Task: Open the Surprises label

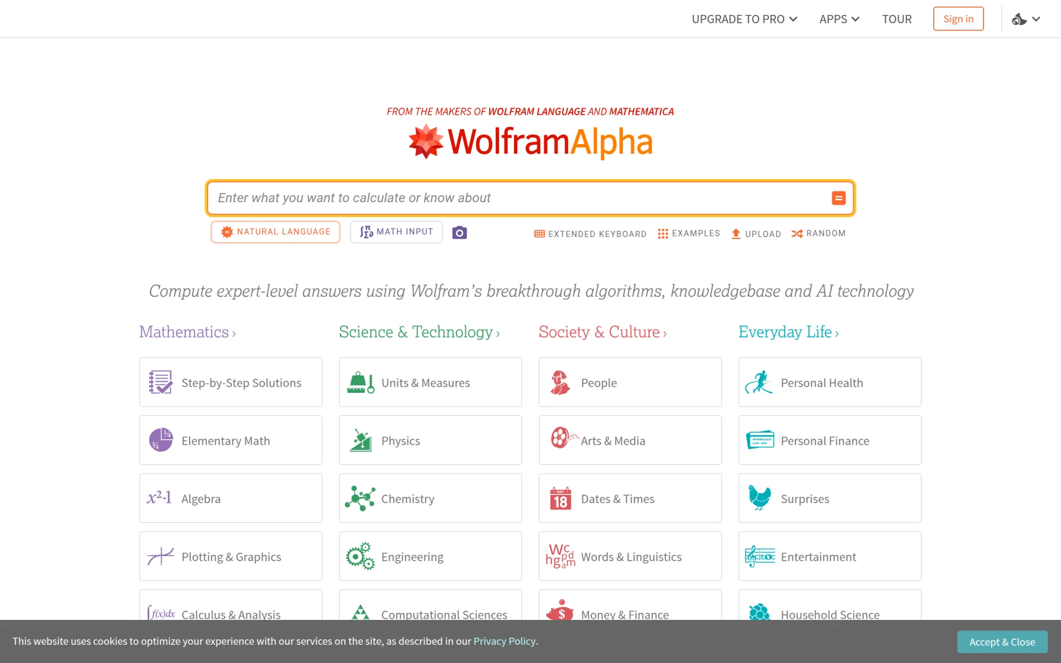Action: pyautogui.click(x=805, y=499)
